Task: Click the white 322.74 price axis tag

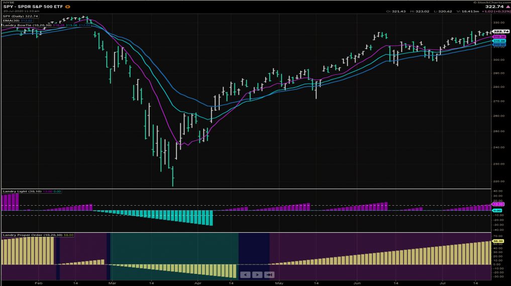Action: 501,31
